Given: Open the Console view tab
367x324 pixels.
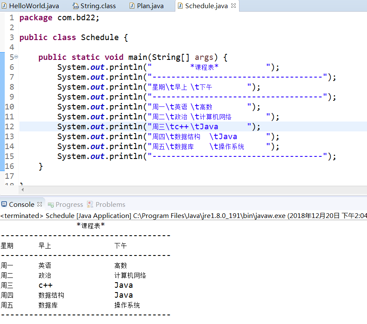Looking at the screenshot, I should coord(22,204).
